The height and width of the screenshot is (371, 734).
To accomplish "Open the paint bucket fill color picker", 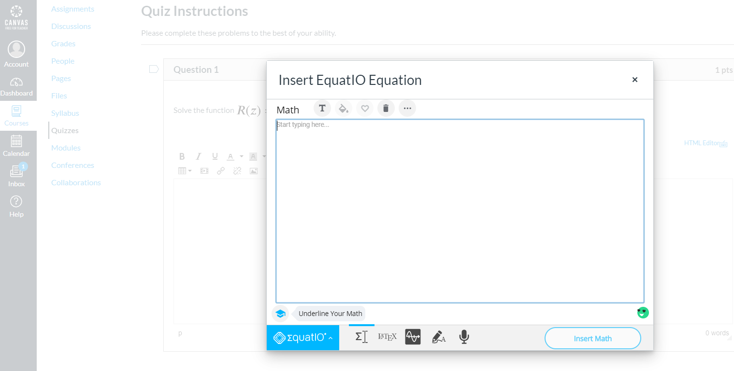I will (x=343, y=108).
